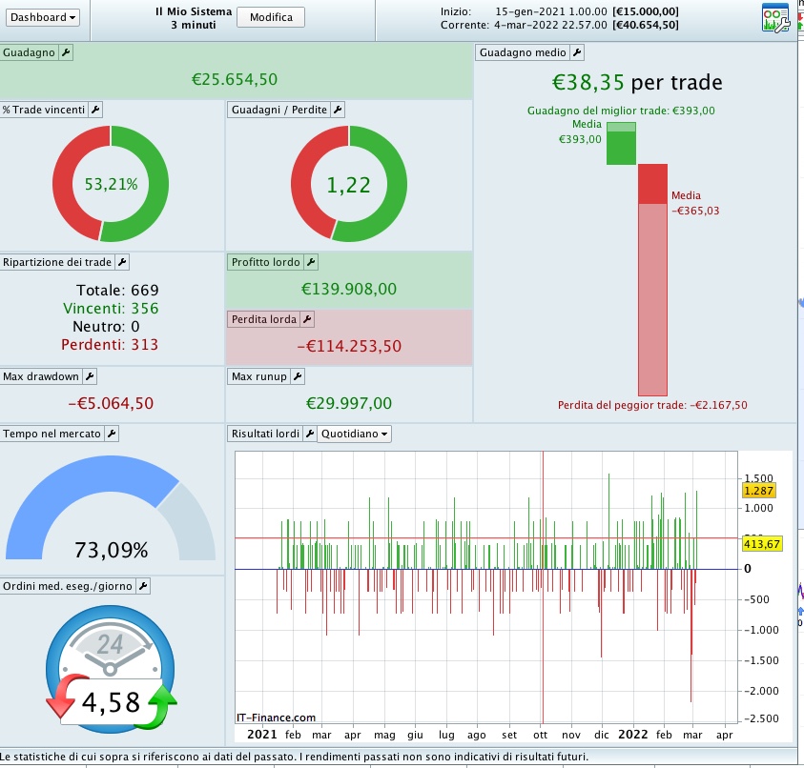Open the Perdita lorda wrench settings
This screenshot has width=804, height=768.
pos(307,319)
